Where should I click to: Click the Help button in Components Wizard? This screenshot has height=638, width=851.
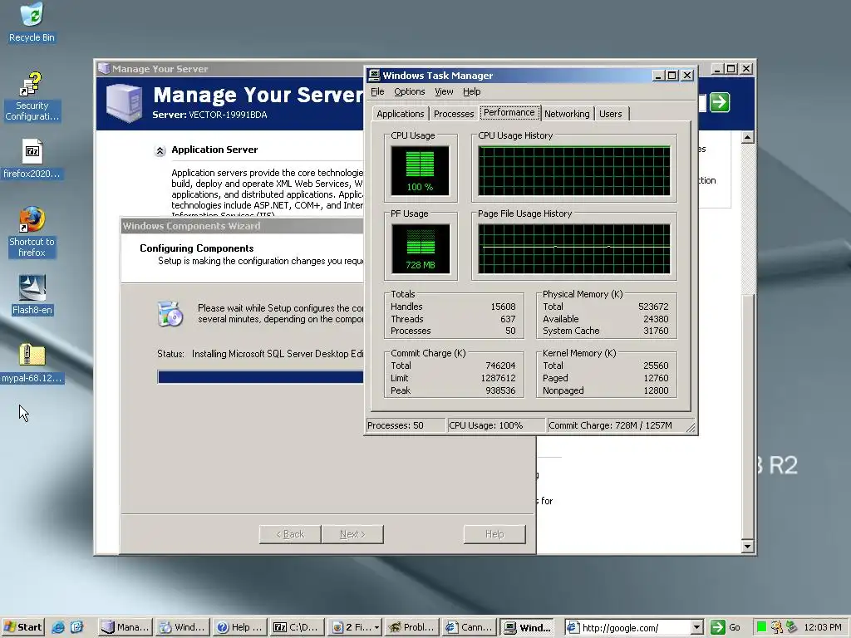(494, 534)
